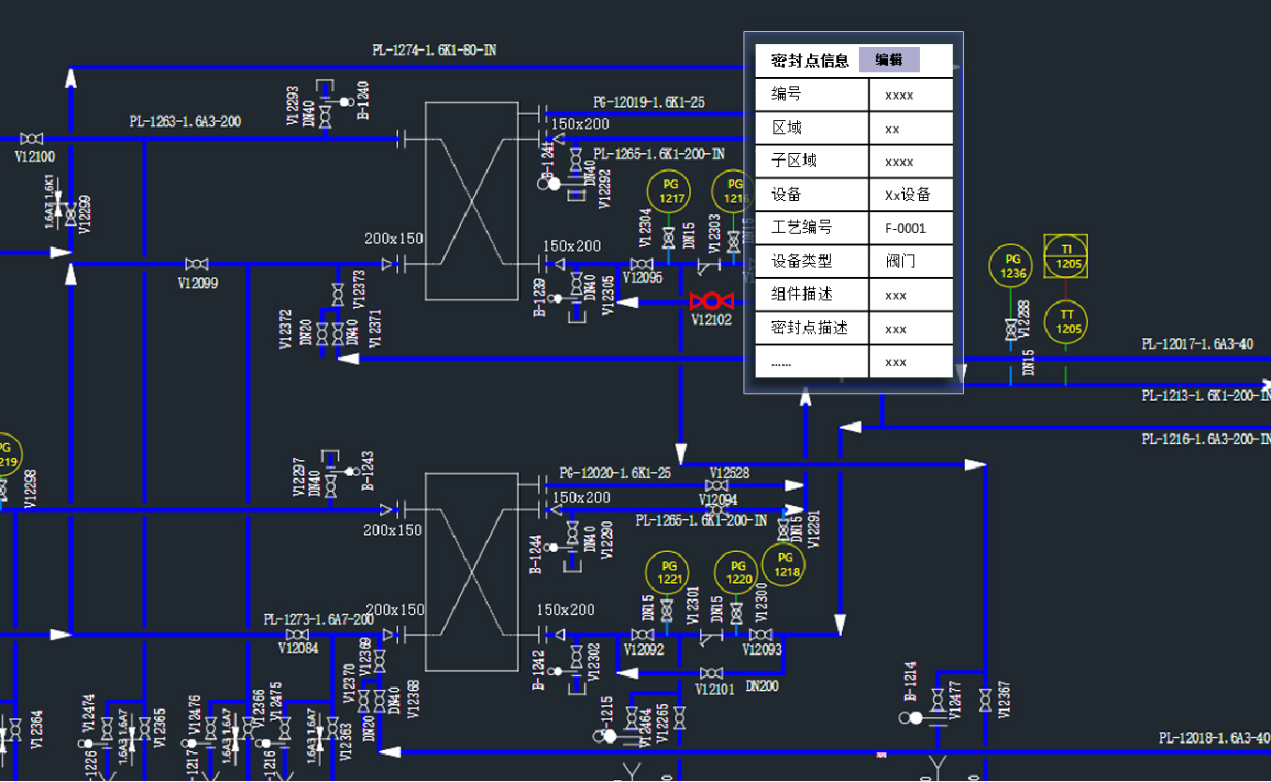
Task: Click the 区域 value cell xx
Action: (911, 128)
